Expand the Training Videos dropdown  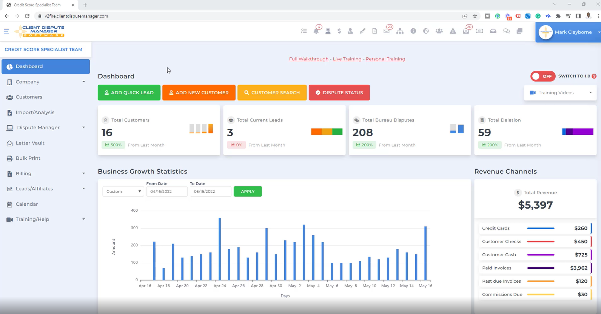[x=561, y=92]
